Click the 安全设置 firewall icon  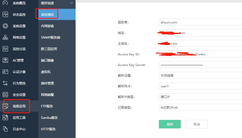[x=5, y=95]
